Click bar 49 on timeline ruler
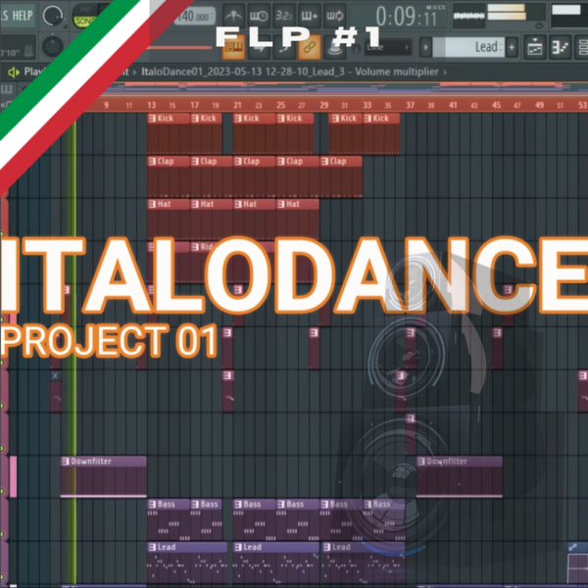The width and height of the screenshot is (588, 588). pyautogui.click(x=539, y=105)
